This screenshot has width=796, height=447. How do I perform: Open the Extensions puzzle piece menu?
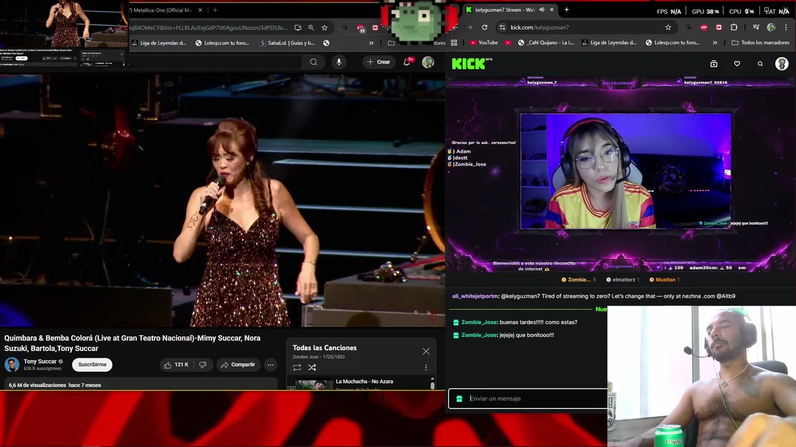(734, 27)
